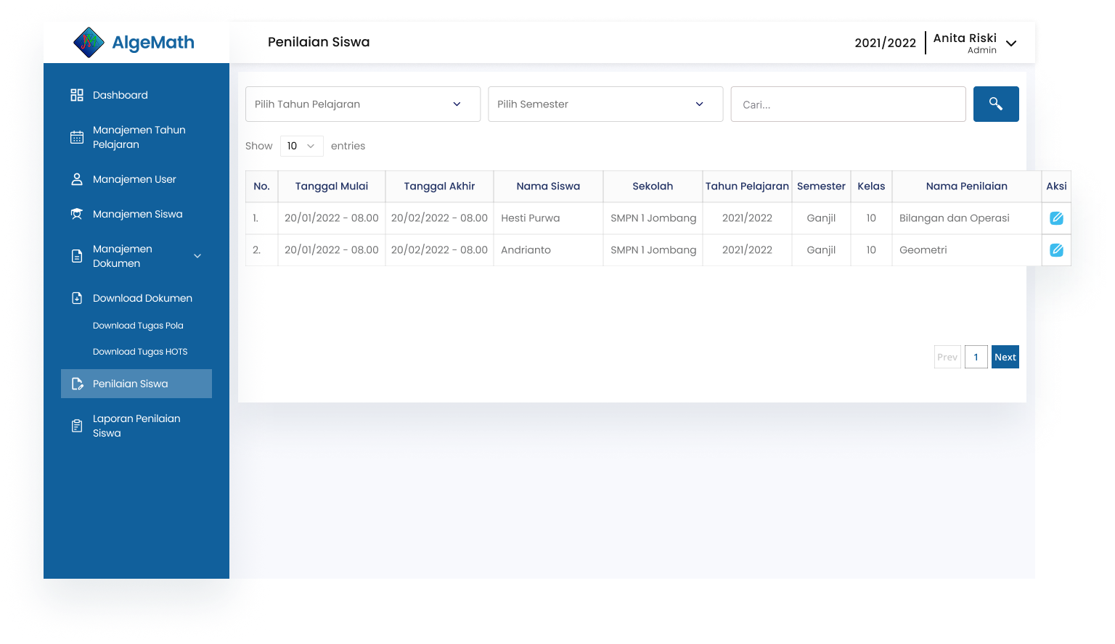Click the Semester column header

click(x=821, y=186)
